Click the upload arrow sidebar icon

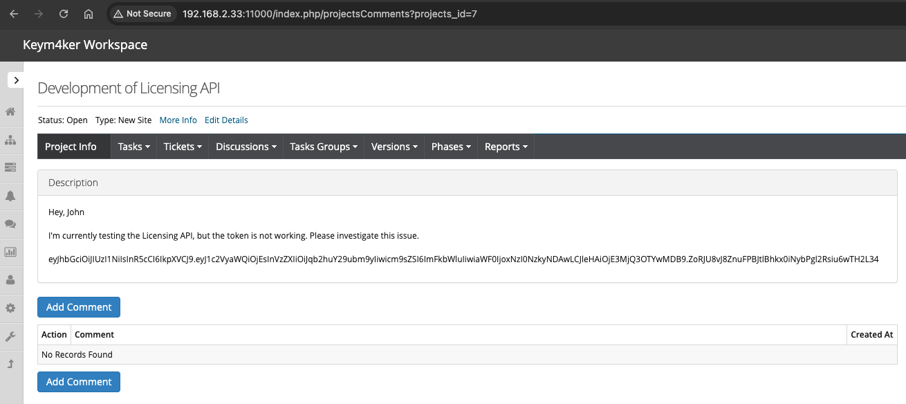(11, 364)
